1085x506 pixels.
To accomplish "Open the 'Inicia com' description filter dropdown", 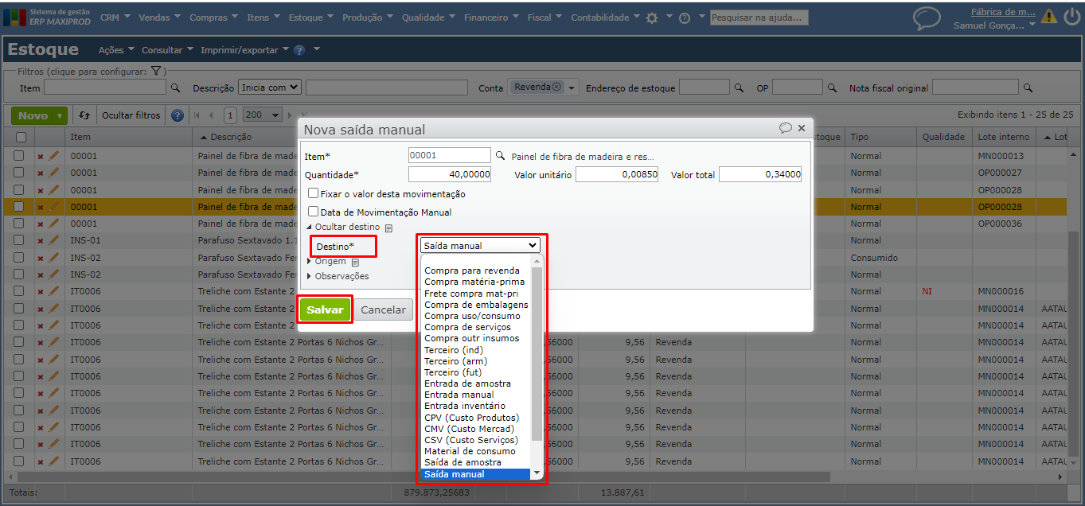I will (270, 88).
